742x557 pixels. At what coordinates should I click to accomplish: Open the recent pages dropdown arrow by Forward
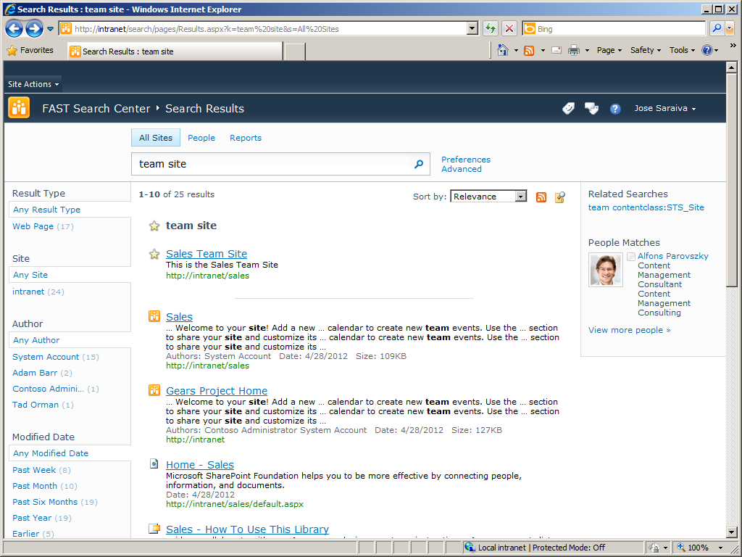50,29
